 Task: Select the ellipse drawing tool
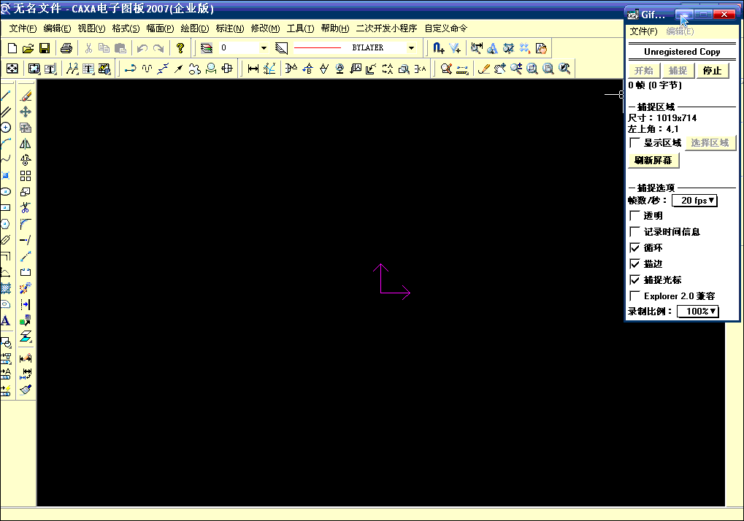6,191
